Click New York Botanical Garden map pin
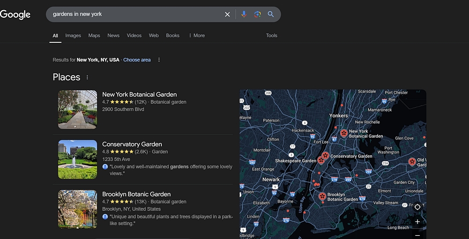 click(x=344, y=133)
